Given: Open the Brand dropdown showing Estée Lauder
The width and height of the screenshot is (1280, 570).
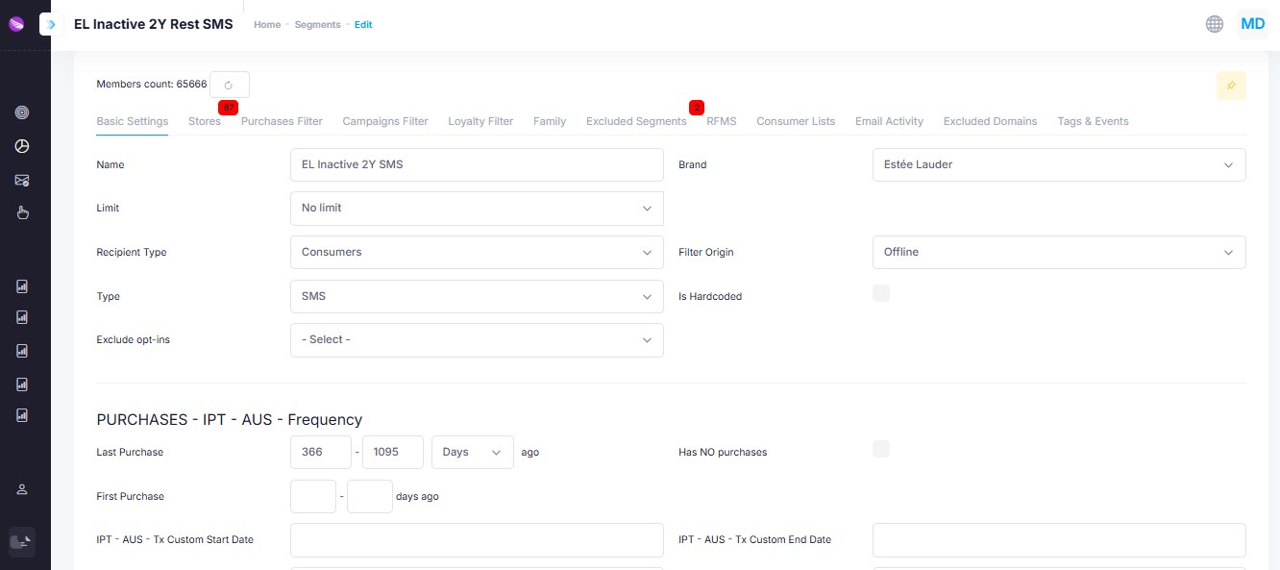Looking at the screenshot, I should coord(1059,164).
